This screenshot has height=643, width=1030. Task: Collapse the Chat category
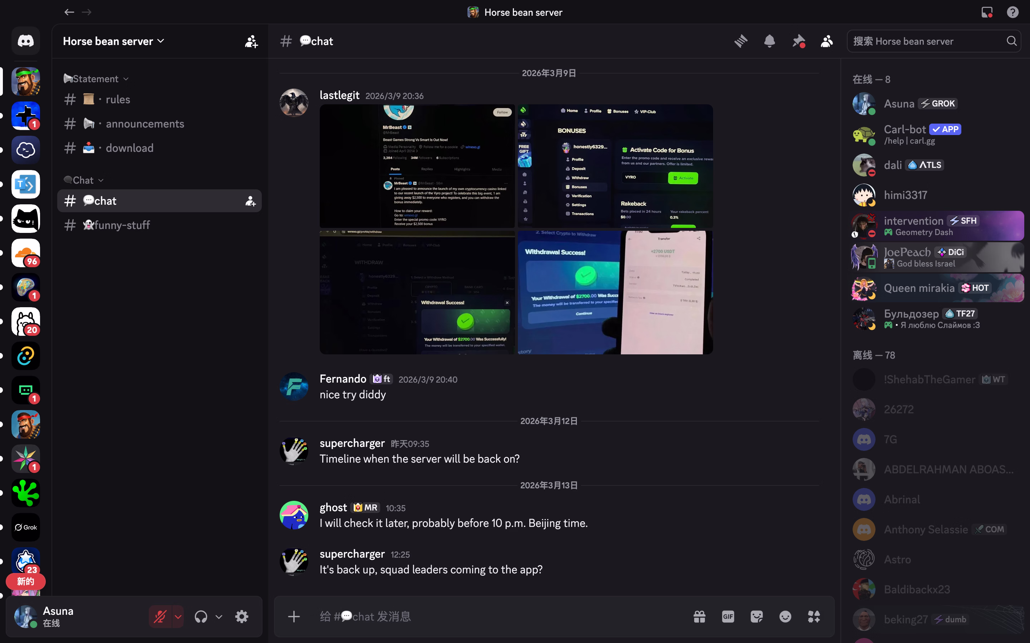coord(83,180)
